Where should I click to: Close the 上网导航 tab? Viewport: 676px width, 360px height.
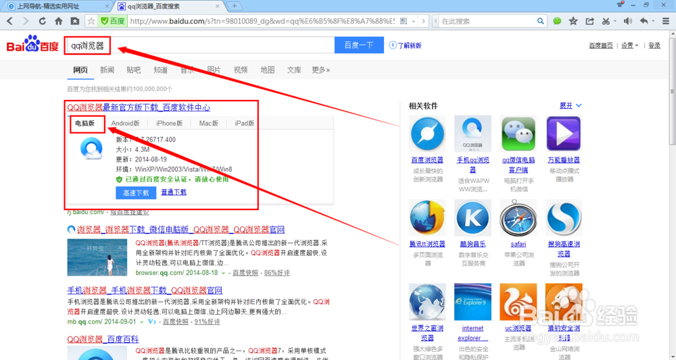coord(107,7)
